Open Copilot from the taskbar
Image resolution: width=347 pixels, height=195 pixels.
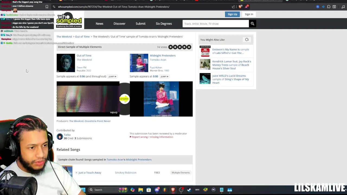click(132, 190)
